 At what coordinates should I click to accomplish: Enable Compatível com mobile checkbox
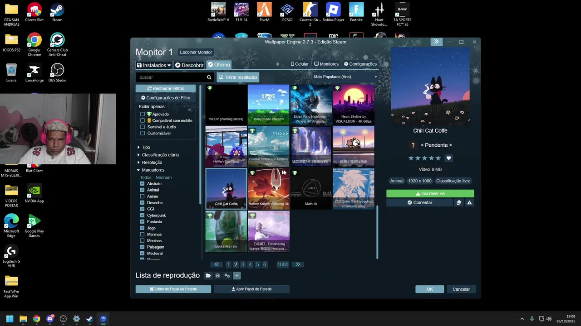(143, 120)
